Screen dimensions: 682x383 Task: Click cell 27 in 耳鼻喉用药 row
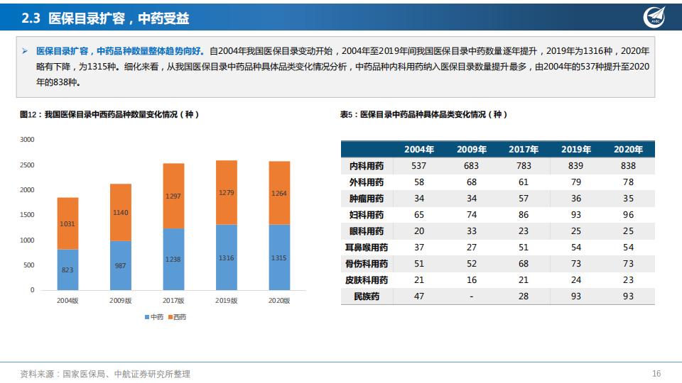tap(472, 248)
